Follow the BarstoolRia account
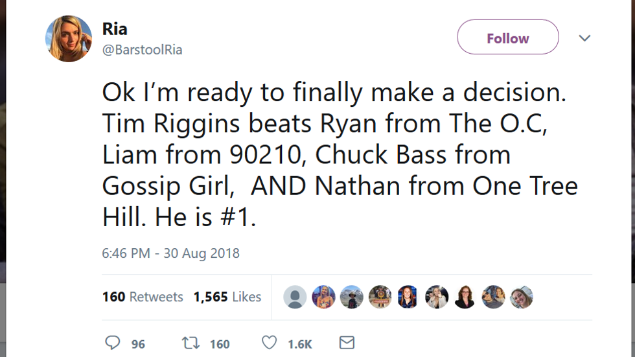The image size is (635, 357). coord(507,38)
